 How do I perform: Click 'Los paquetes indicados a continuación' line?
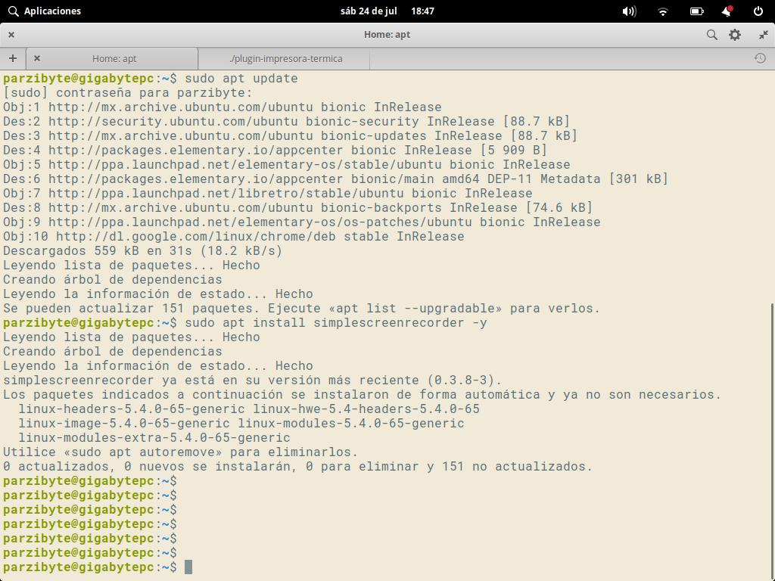click(362, 394)
